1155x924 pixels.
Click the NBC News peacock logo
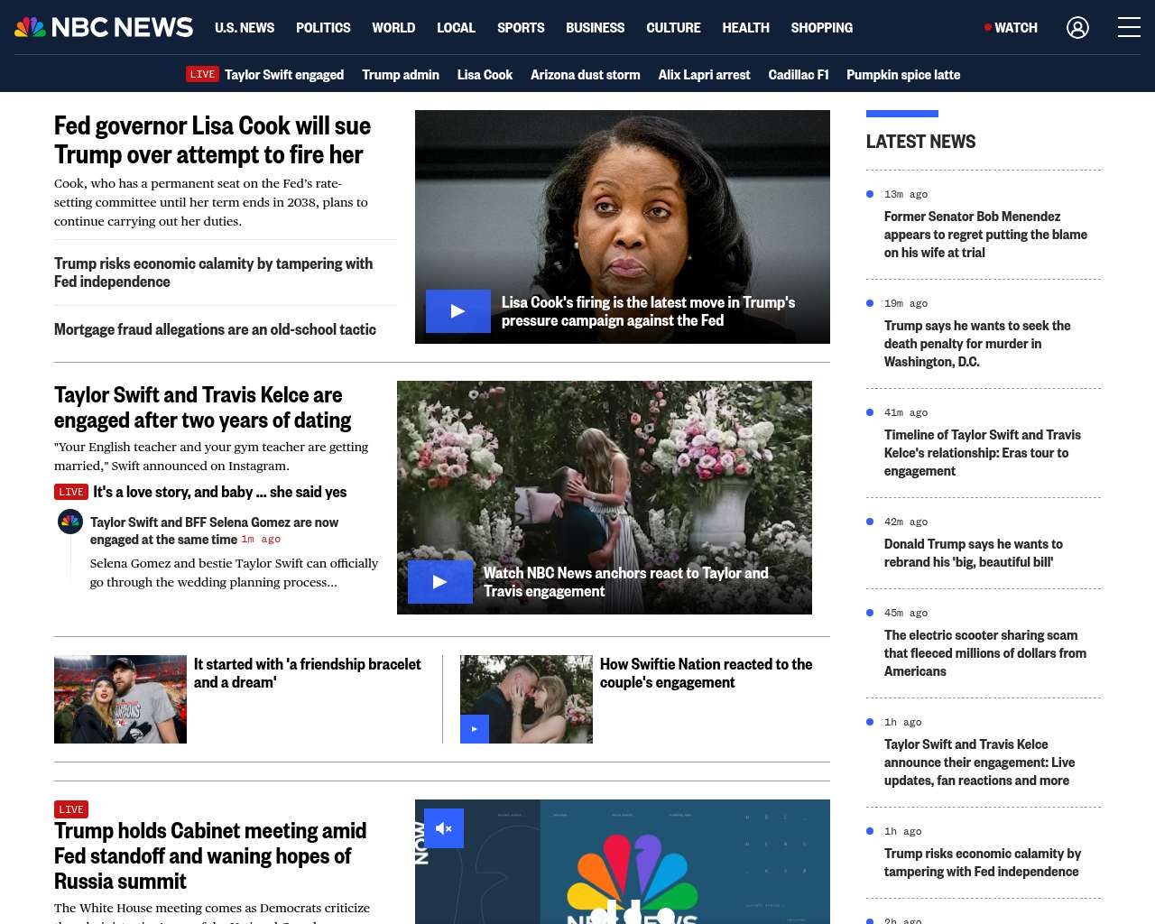pyautogui.click(x=104, y=27)
